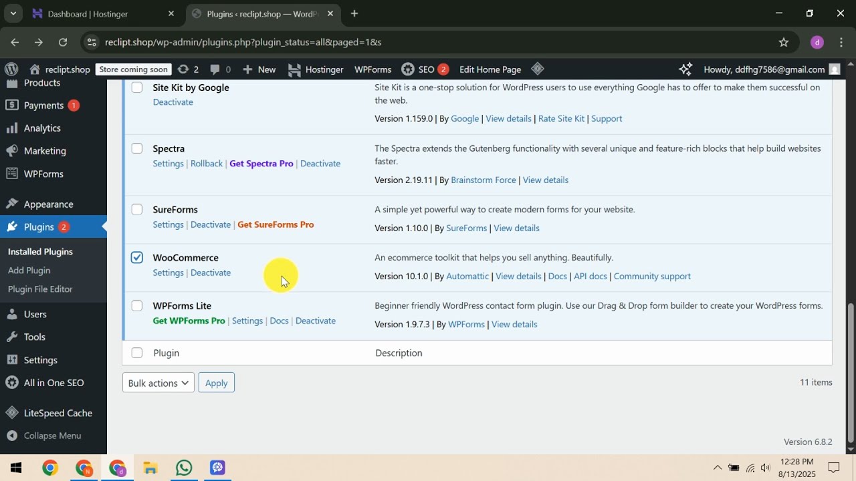
Task: Tick the select-all checkbox in table footer
Action: click(x=137, y=353)
